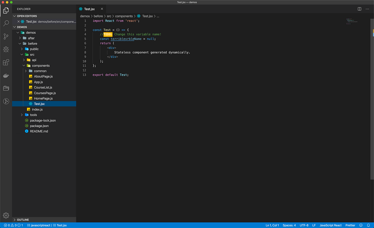
Task: Expand the api folder
Action: point(44,60)
